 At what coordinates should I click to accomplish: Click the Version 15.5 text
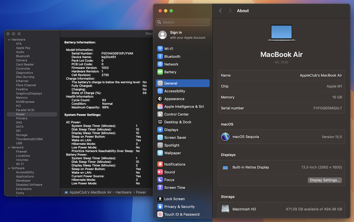point(332,137)
